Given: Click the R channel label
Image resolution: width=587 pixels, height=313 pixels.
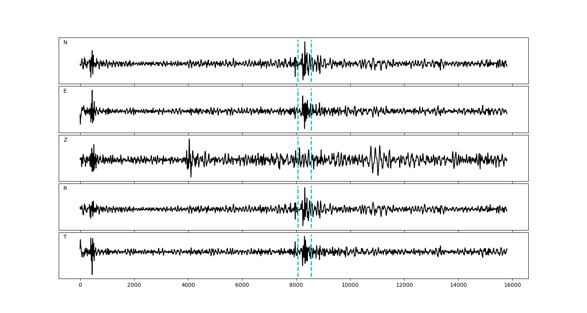Looking at the screenshot, I should [x=65, y=189].
